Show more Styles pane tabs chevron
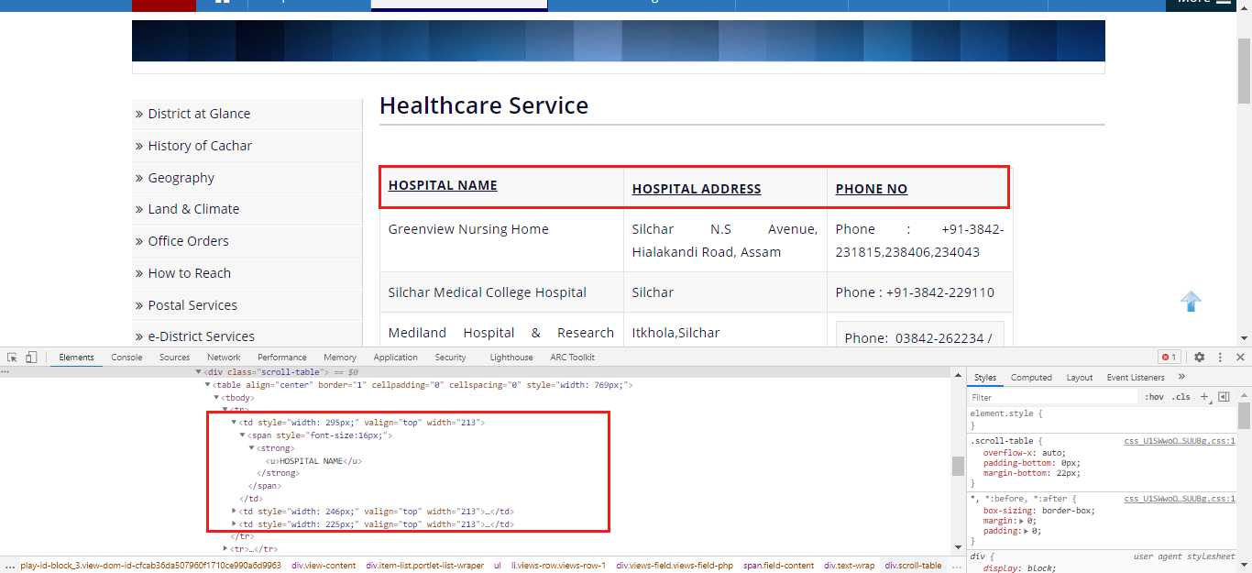The height and width of the screenshot is (573, 1252). click(1181, 377)
